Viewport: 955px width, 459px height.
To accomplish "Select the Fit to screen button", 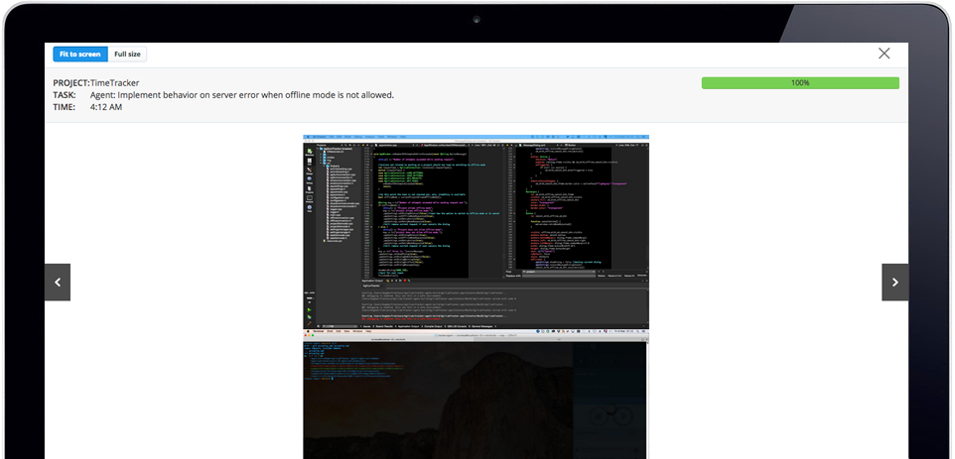I will (x=80, y=55).
